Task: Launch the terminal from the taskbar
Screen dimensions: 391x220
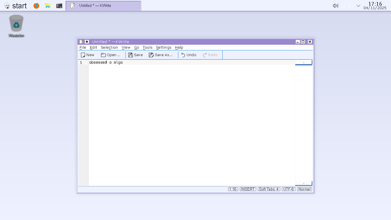Action: (x=59, y=6)
